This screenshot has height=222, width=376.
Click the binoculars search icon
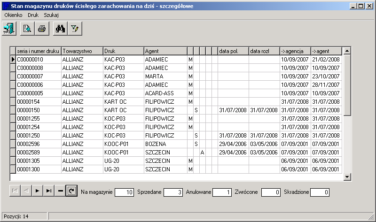(x=60, y=29)
